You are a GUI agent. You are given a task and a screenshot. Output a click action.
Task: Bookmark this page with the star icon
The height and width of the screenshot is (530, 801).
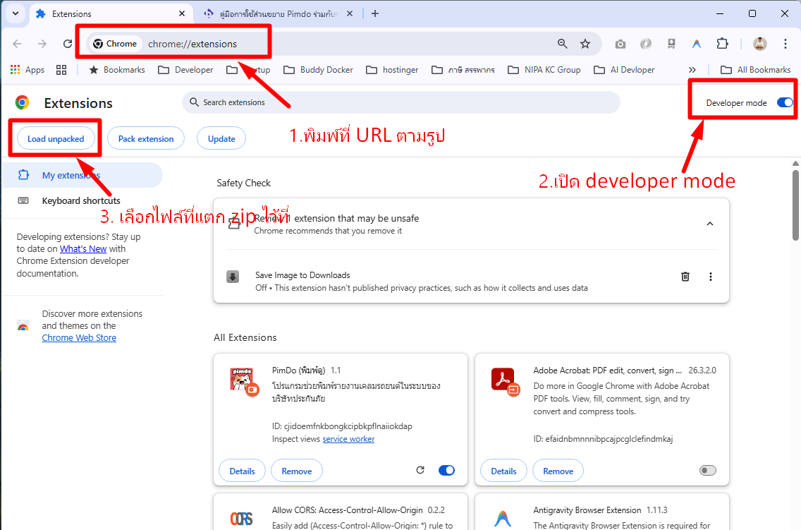(x=585, y=44)
